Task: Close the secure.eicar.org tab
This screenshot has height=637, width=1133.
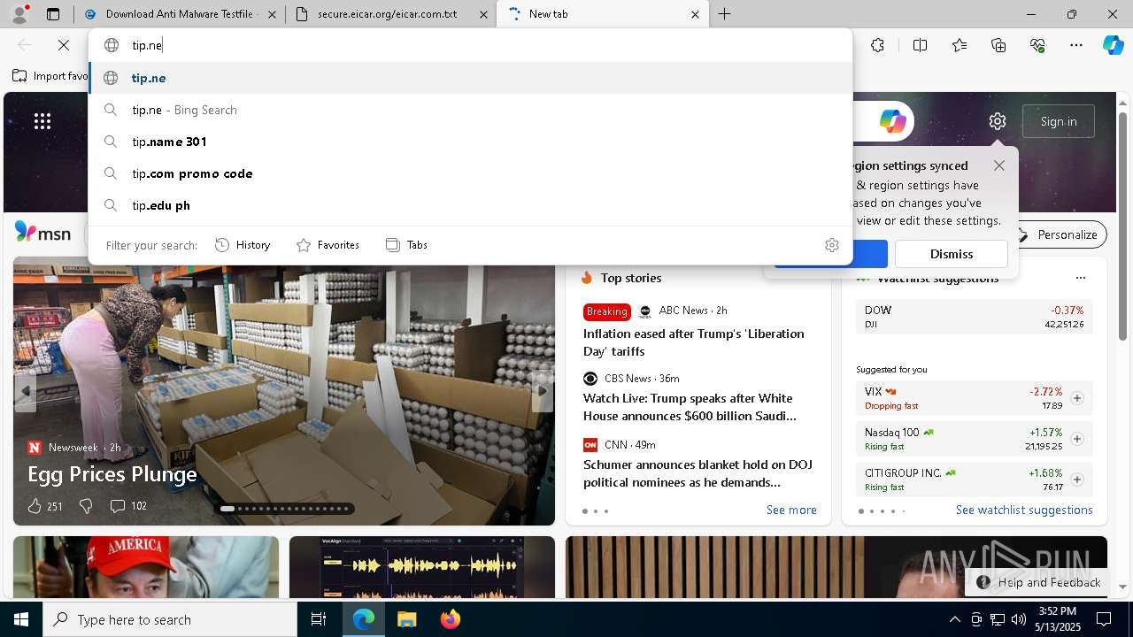Action: [x=482, y=14]
